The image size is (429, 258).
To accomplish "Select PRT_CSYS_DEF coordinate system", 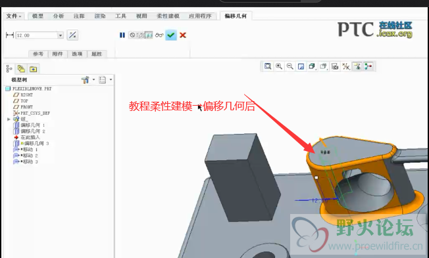I will tap(32, 113).
